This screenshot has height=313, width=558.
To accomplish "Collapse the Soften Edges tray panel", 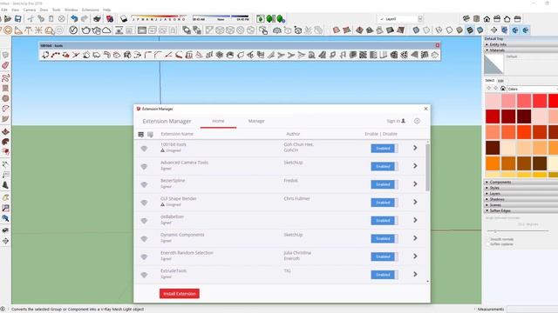I will 521,210.
